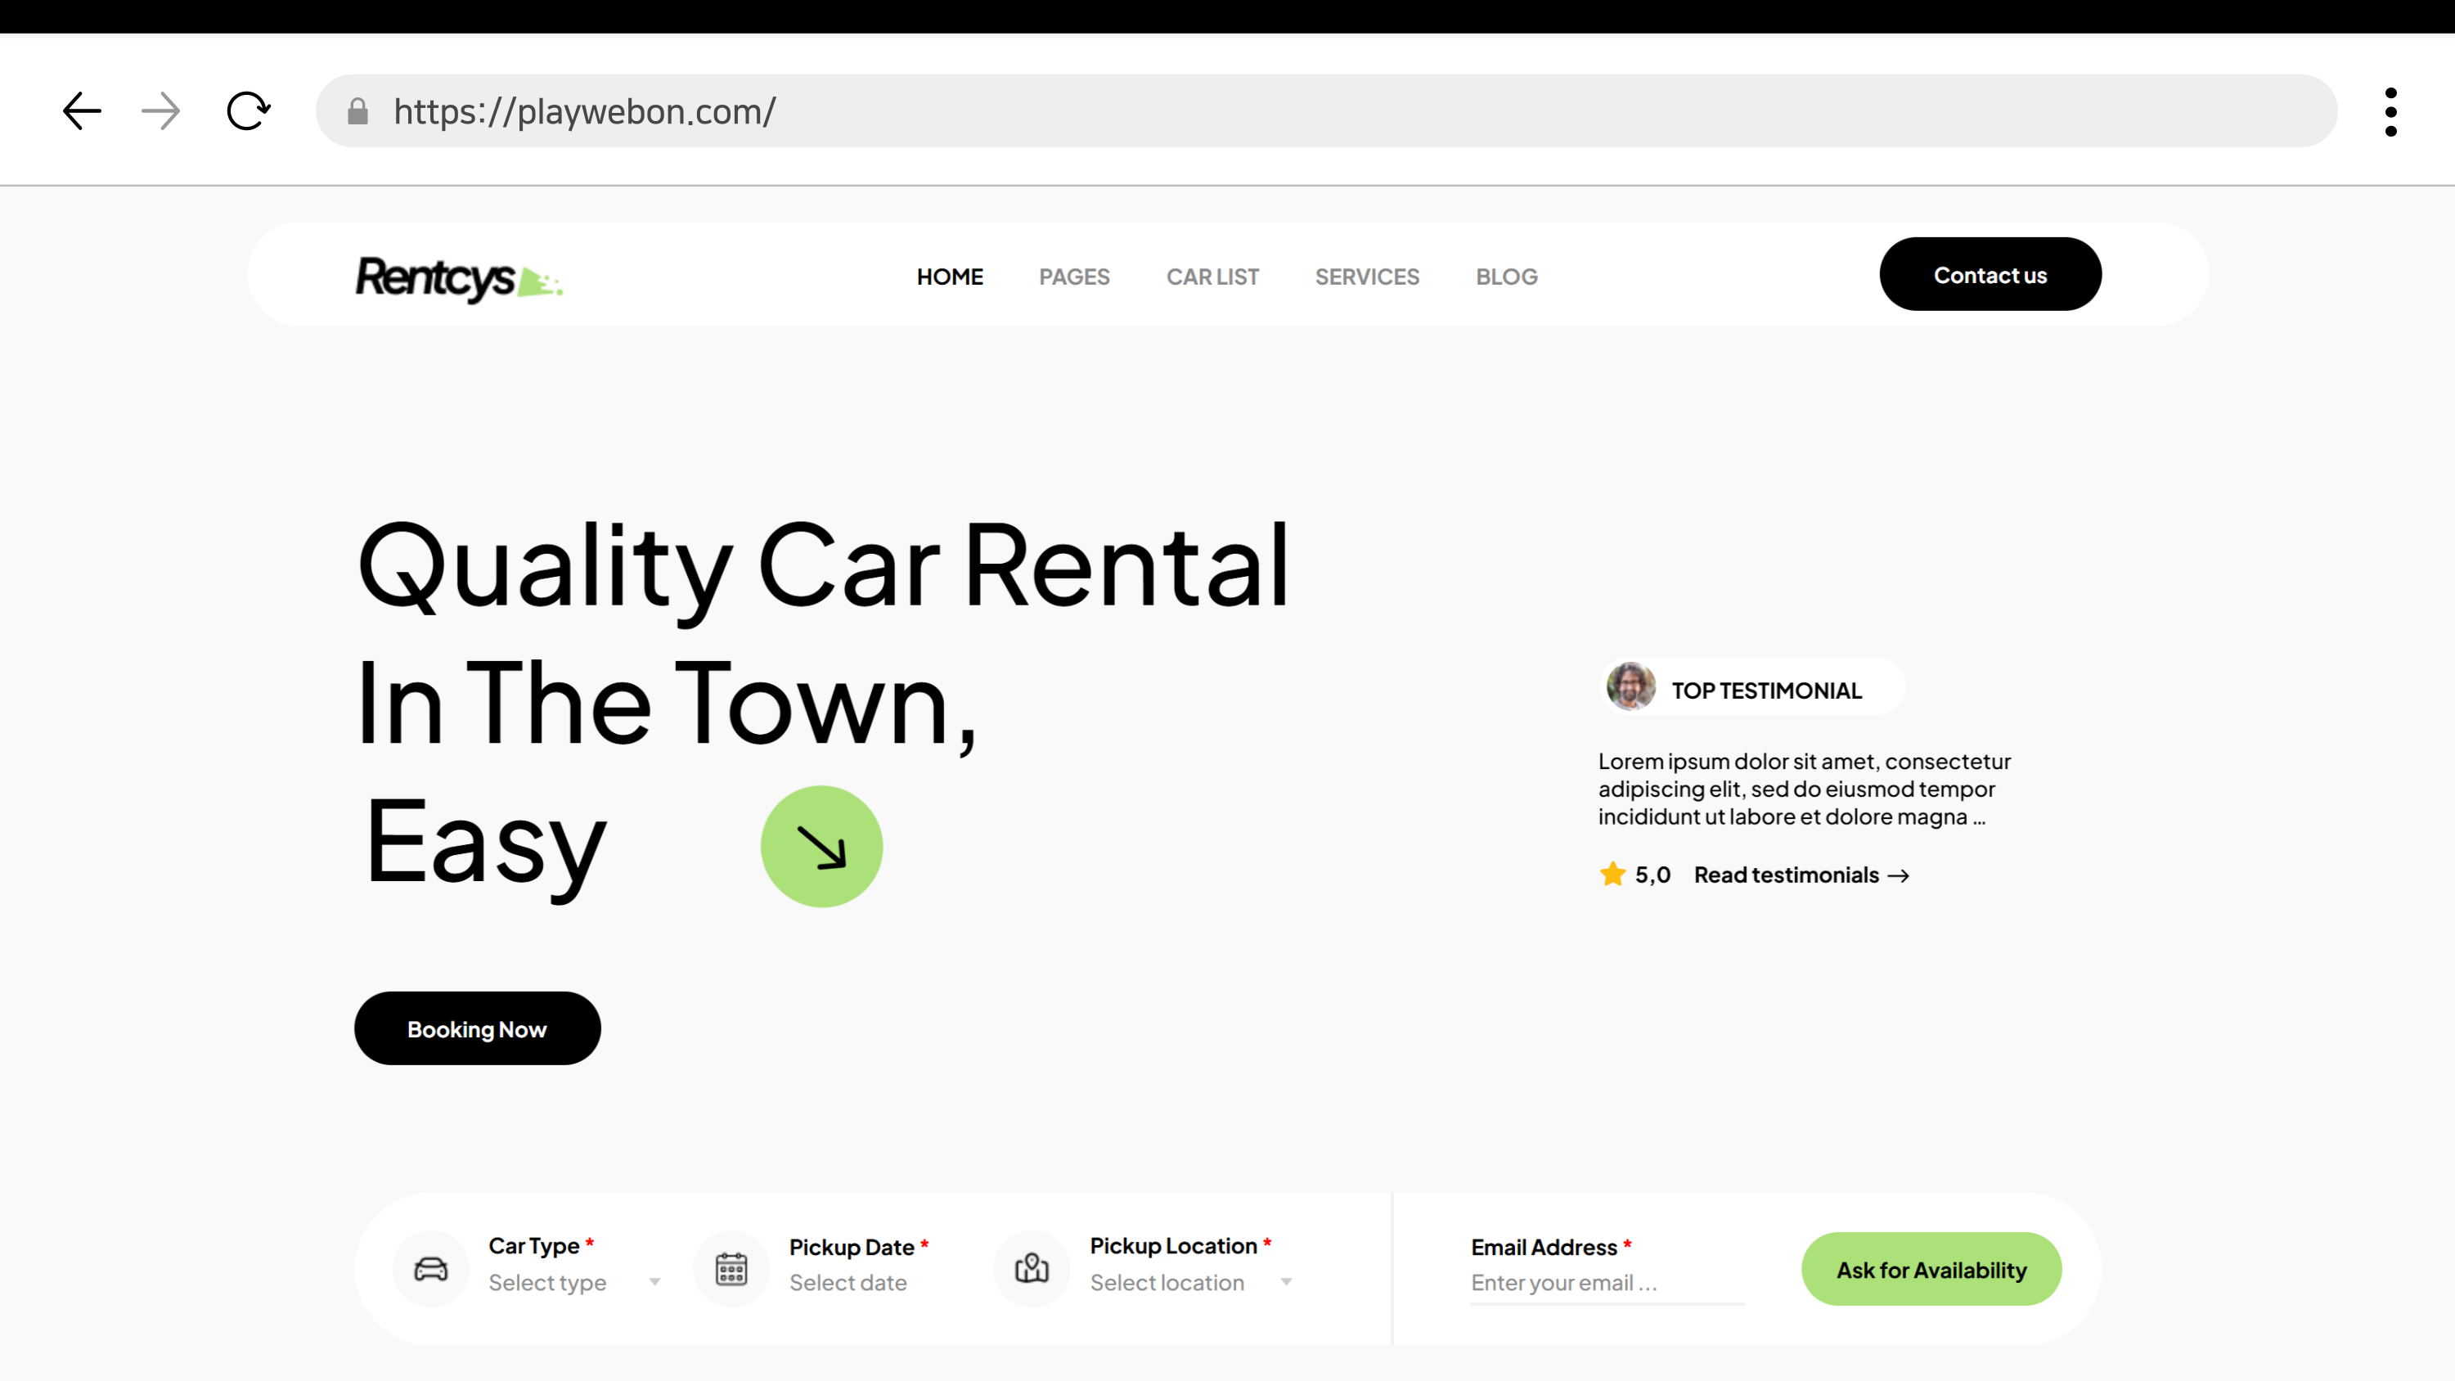Go to CAR LIST in navigation
The height and width of the screenshot is (1381, 2455).
[1212, 277]
